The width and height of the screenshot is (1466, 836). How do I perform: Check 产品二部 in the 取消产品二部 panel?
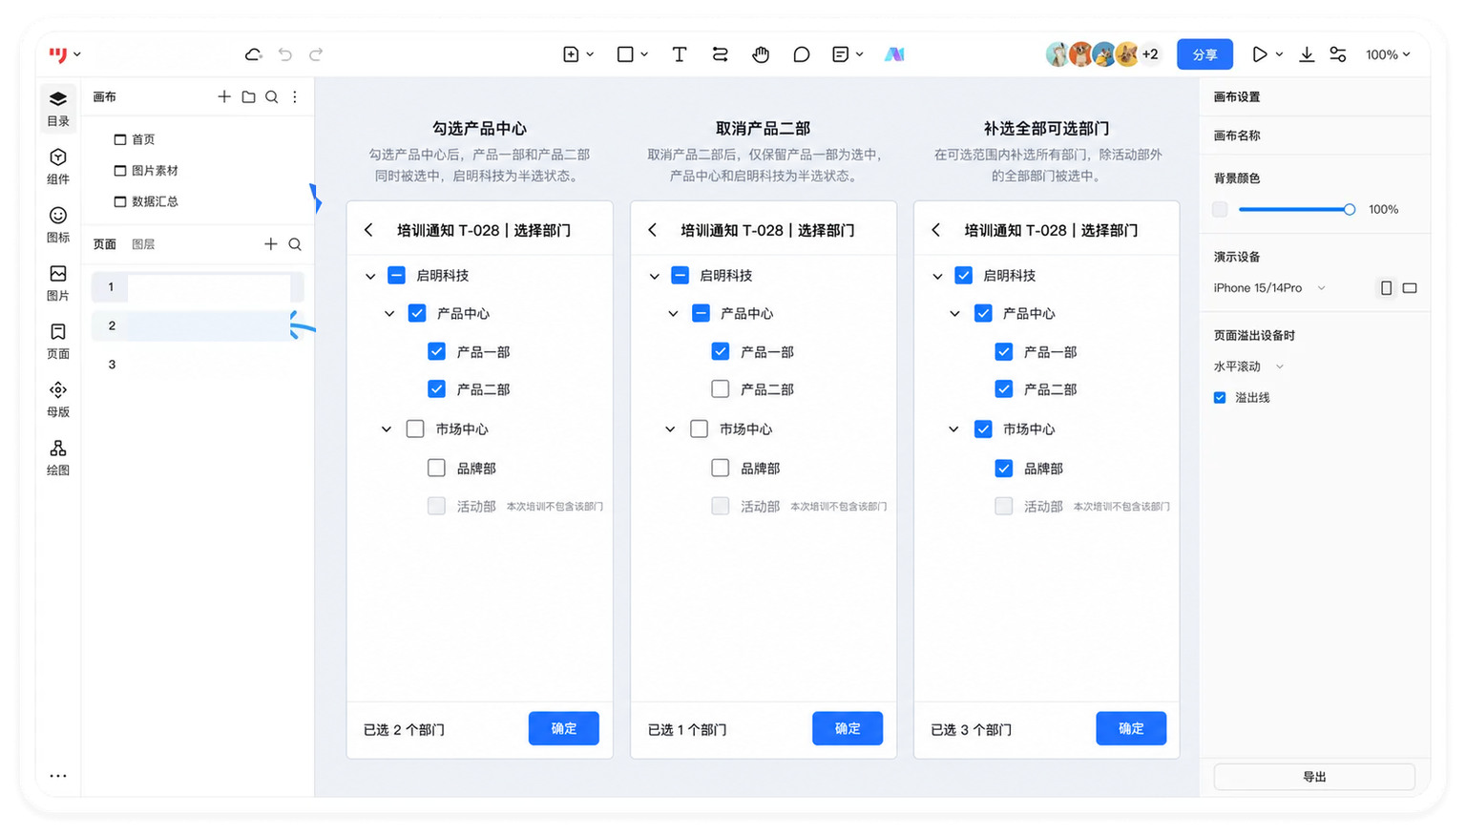point(721,388)
